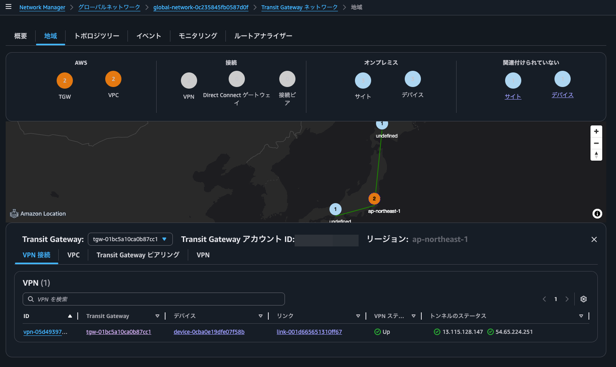Switch to the 地域 tab

51,36
